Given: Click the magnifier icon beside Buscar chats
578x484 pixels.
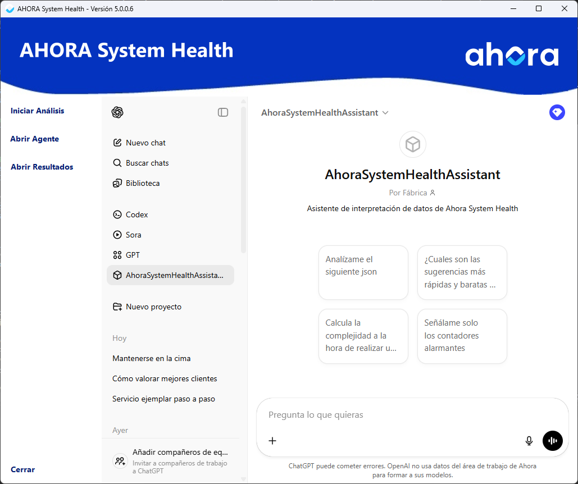Looking at the screenshot, I should point(117,163).
